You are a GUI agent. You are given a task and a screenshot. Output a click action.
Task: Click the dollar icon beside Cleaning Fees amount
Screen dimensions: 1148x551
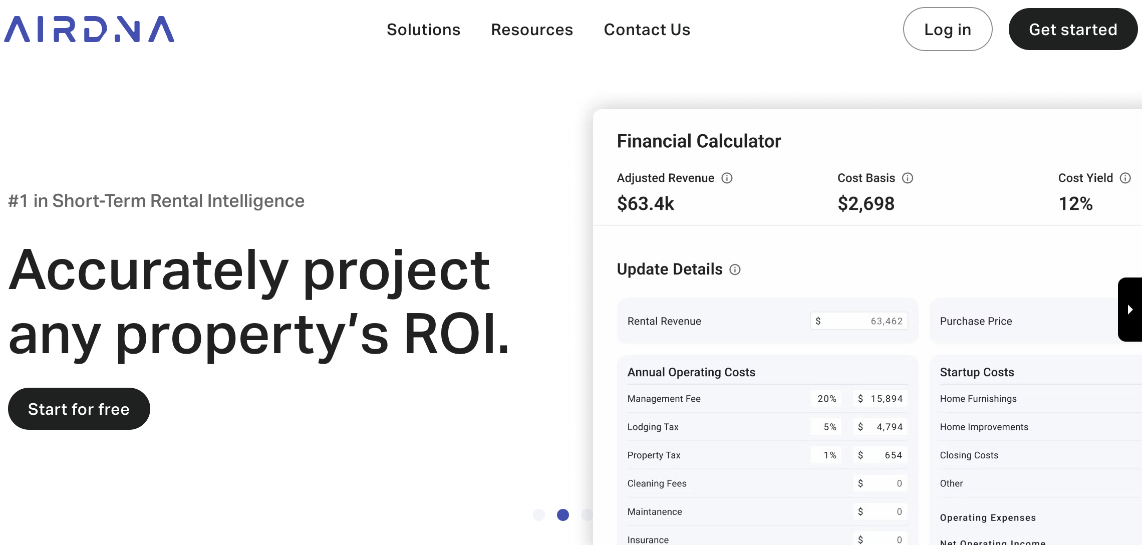(860, 483)
